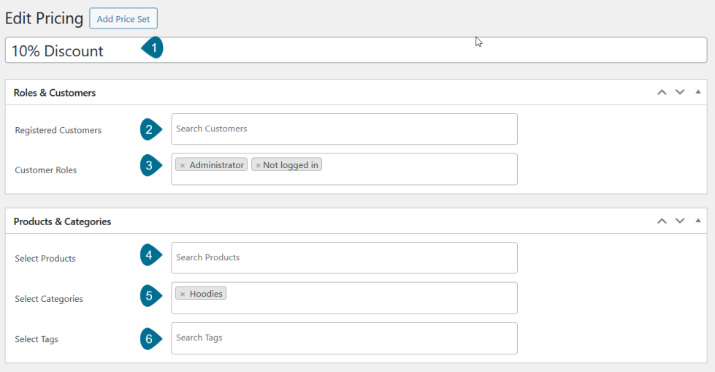Click the Products & Categories panel header
715x372 pixels.
click(292, 221)
